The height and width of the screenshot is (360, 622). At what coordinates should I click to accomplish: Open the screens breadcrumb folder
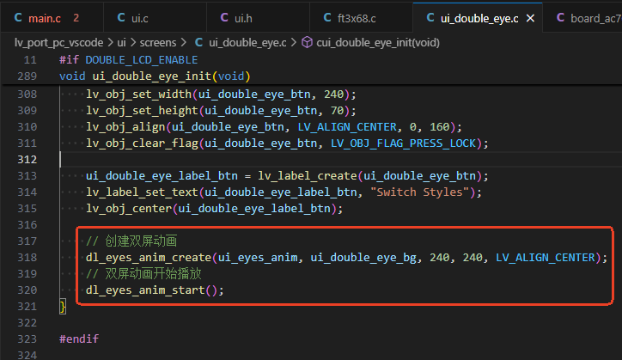(158, 42)
